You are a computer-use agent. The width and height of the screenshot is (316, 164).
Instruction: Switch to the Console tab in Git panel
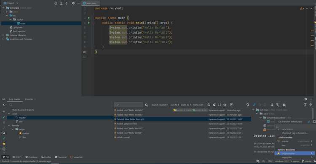(x=29, y=99)
